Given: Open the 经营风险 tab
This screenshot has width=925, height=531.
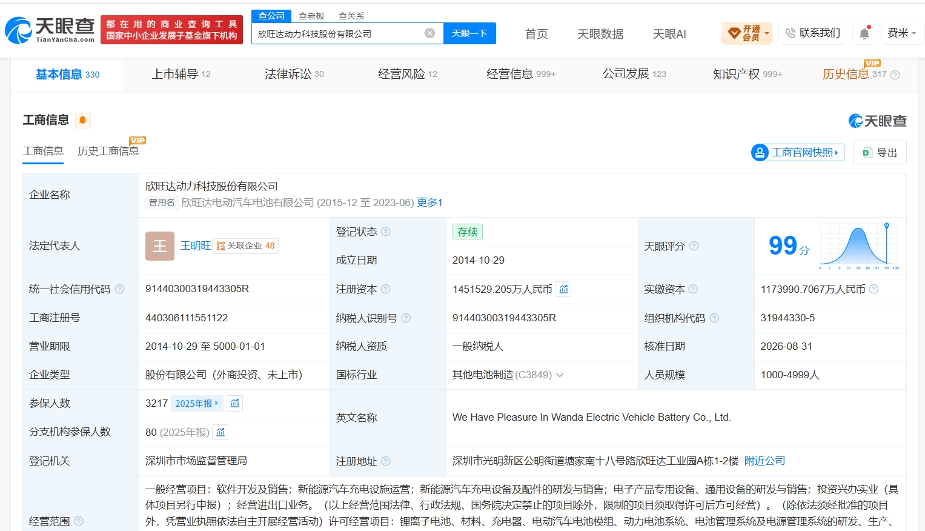Looking at the screenshot, I should pos(407,75).
